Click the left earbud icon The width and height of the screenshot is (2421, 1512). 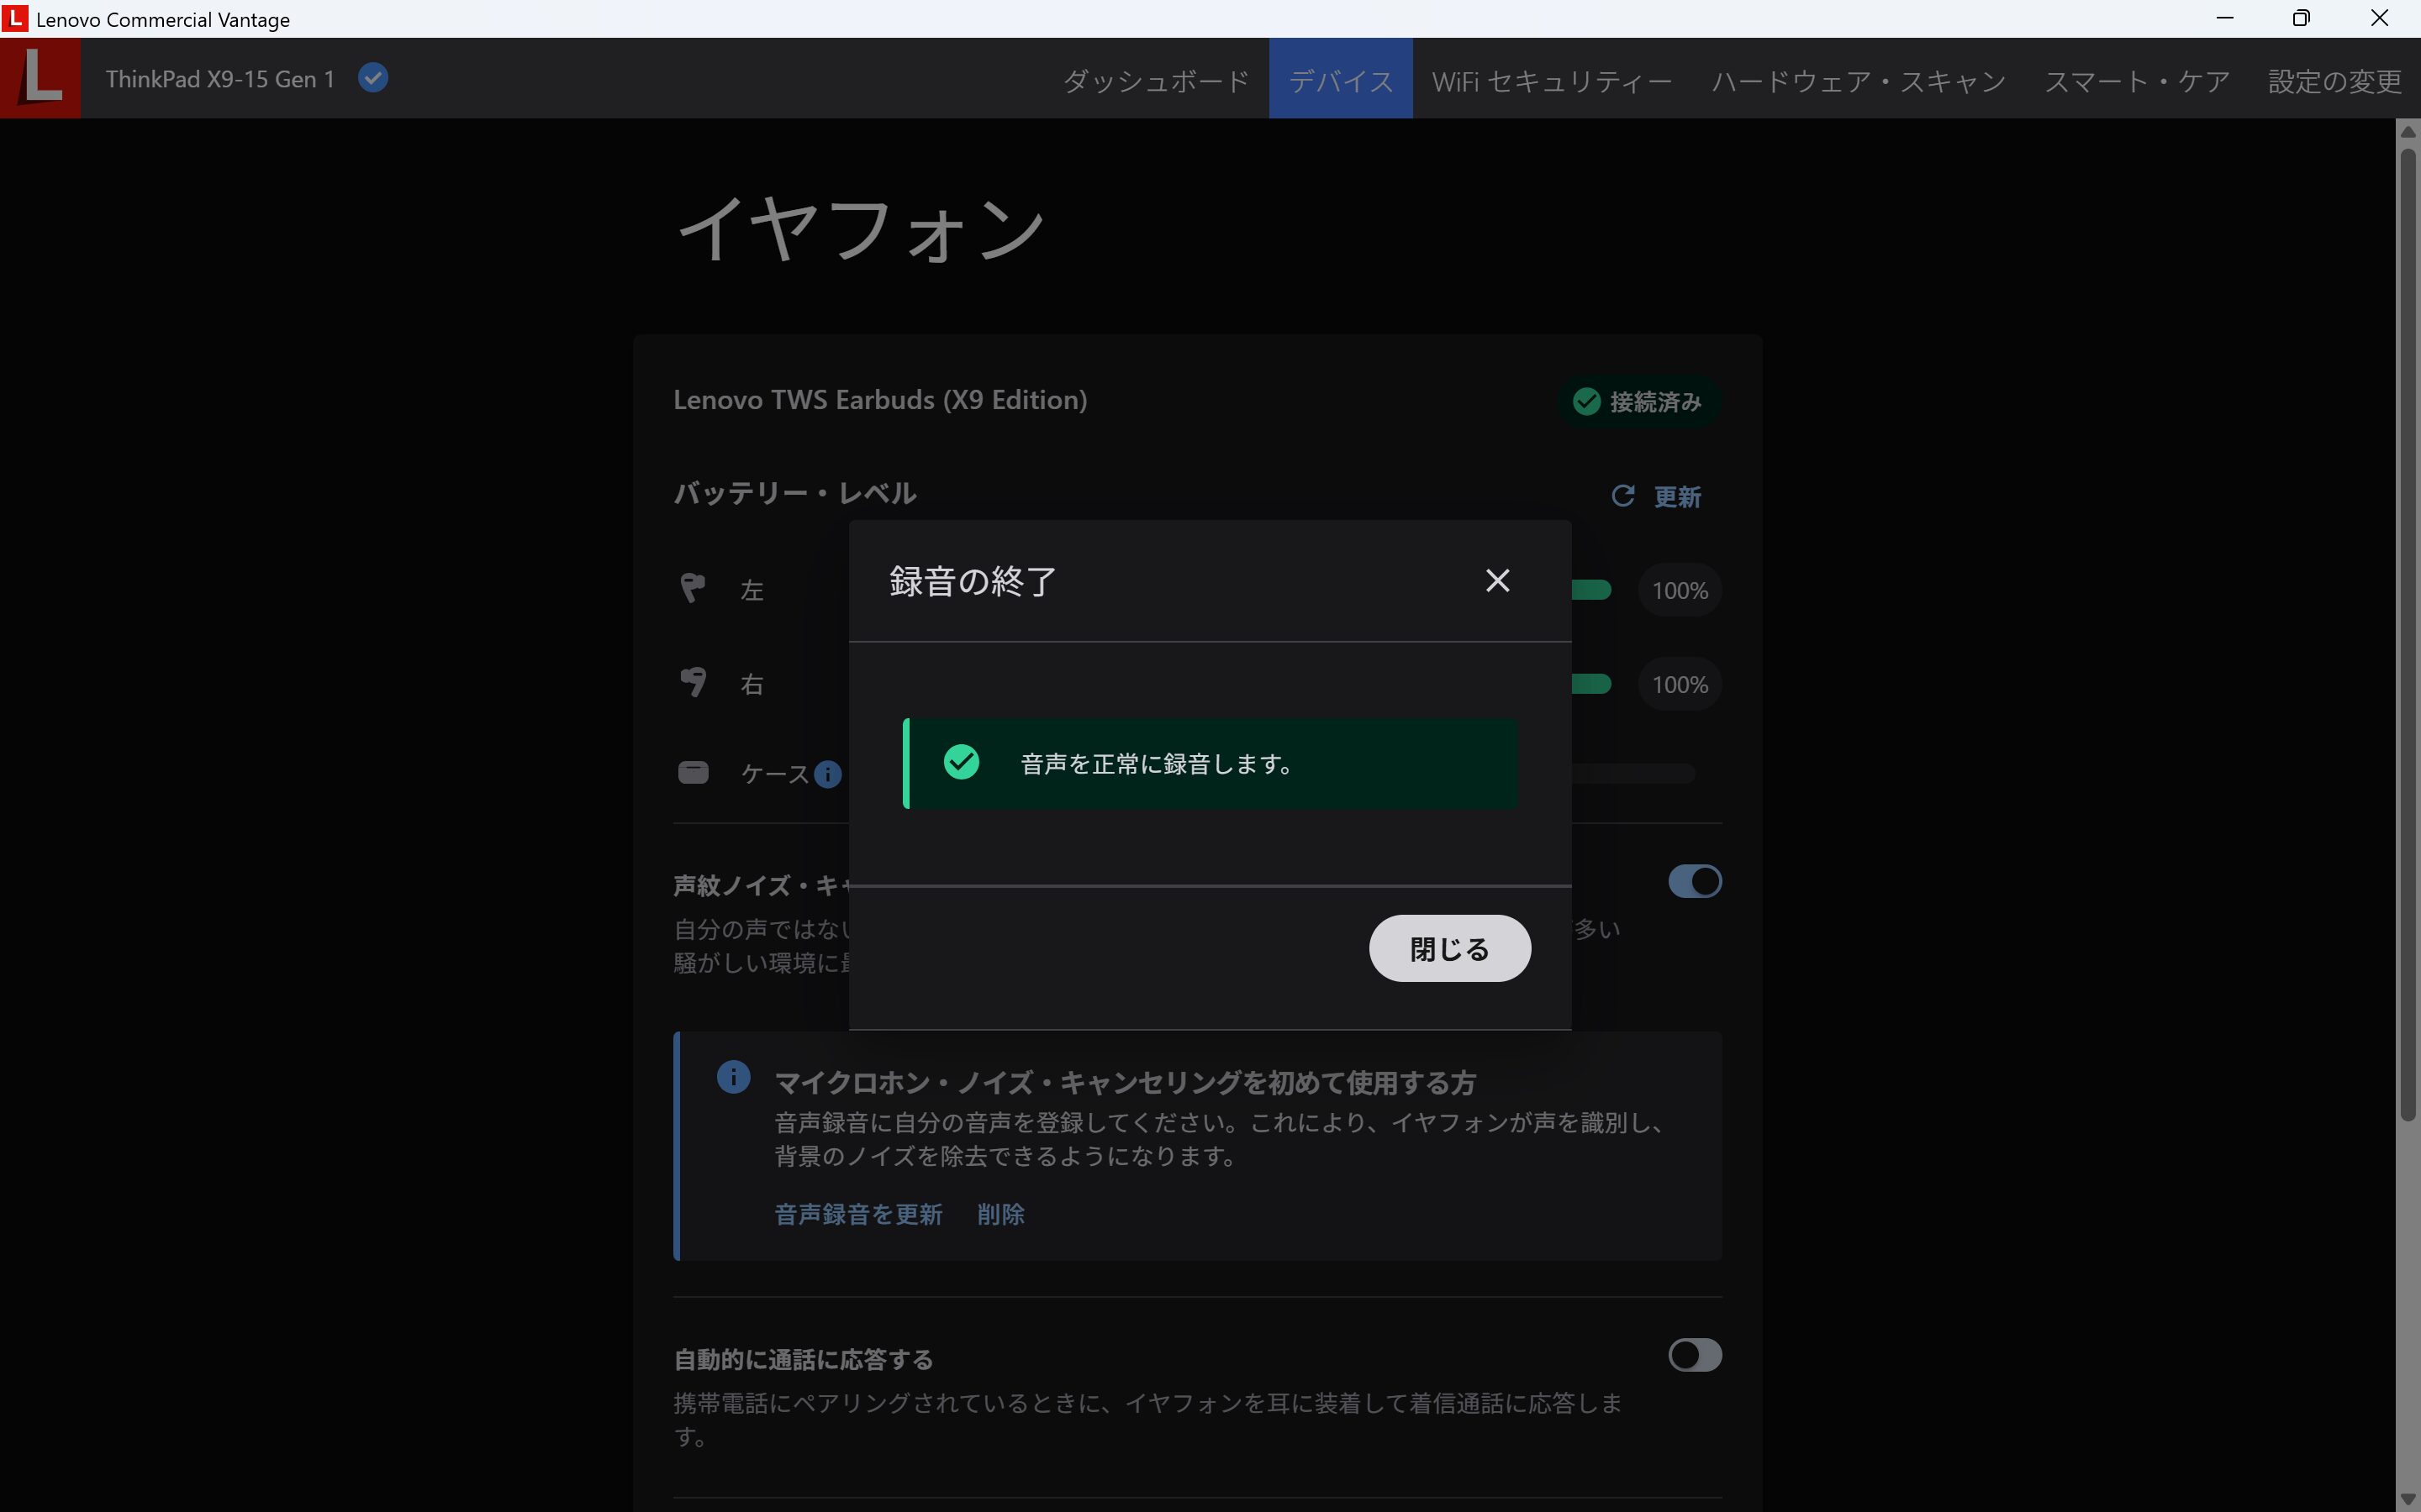coord(693,587)
